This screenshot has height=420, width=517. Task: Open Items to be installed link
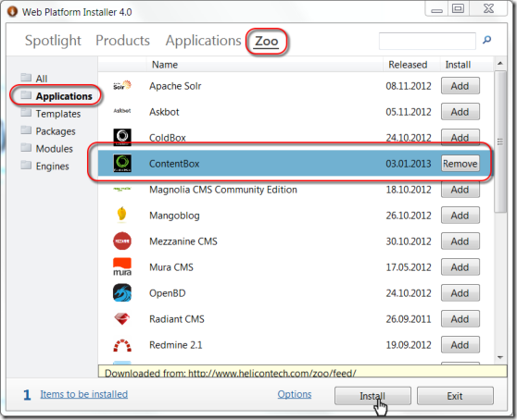[x=83, y=394]
